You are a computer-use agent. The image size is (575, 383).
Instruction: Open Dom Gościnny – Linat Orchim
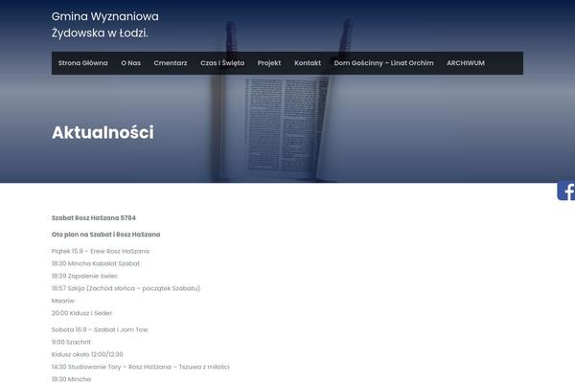(383, 63)
